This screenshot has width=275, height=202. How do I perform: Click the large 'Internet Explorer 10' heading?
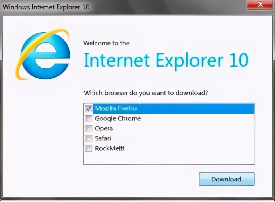coord(166,60)
